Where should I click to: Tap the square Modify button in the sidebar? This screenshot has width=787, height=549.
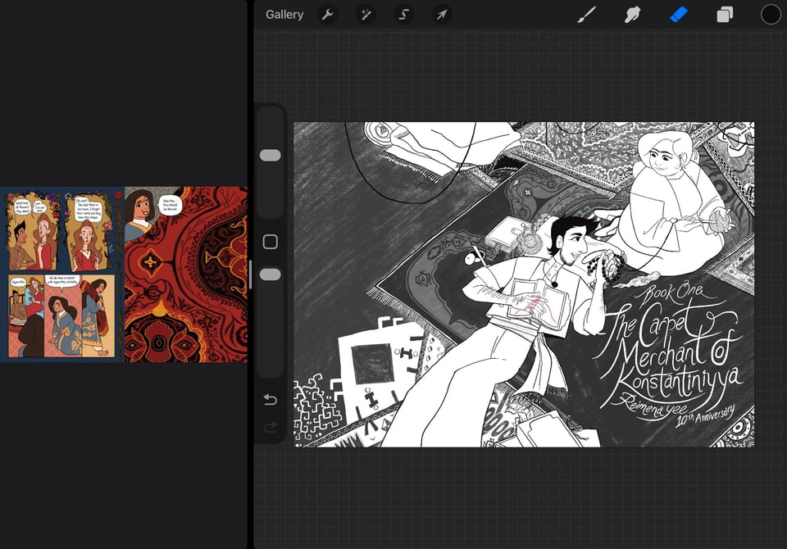click(270, 242)
